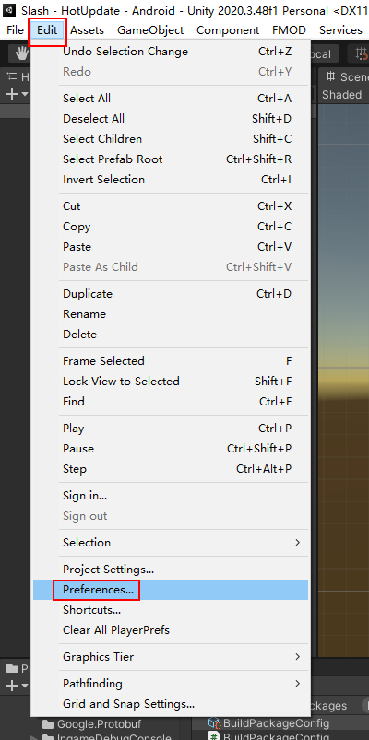Open the Shaded draw mode dropdown
Image resolution: width=369 pixels, height=740 pixels.
pos(342,95)
